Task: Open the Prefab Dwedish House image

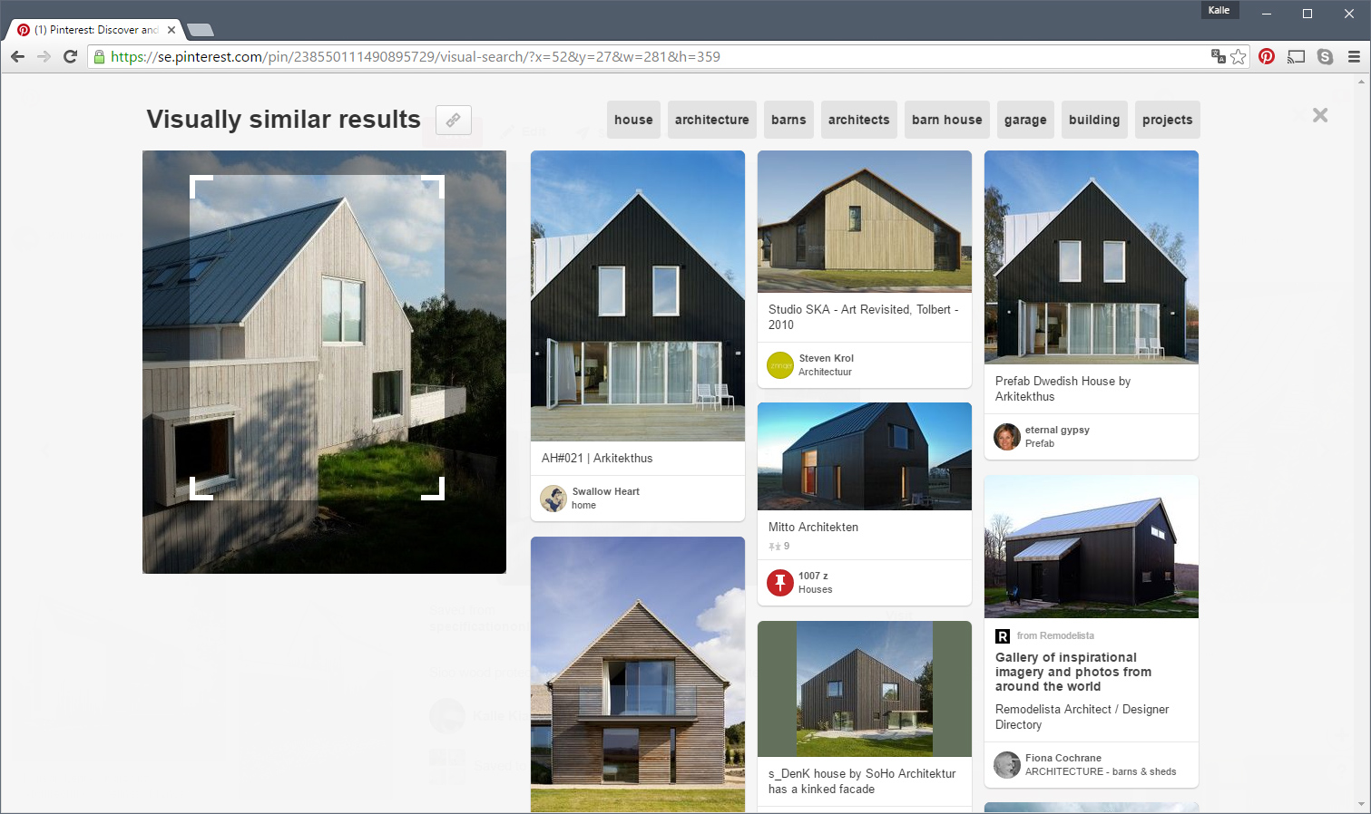Action: tap(1092, 257)
